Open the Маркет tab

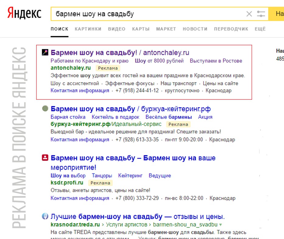pyautogui.click(x=166, y=29)
